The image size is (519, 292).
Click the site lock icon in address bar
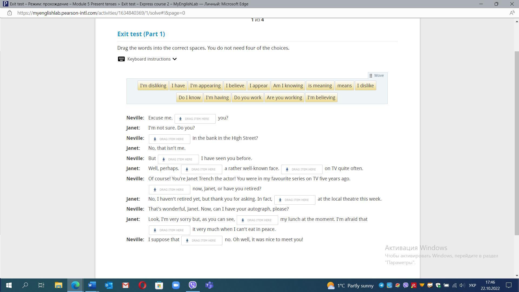(9, 13)
